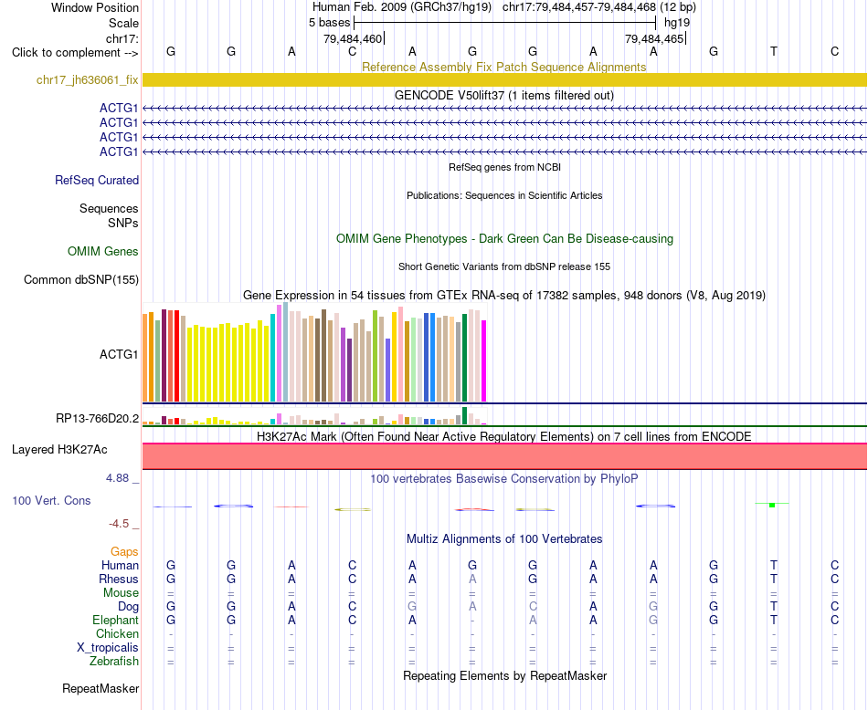The image size is (868, 710).
Task: Click the -4.5 PhyloP lower scale value
Action: pyautogui.click(x=119, y=524)
